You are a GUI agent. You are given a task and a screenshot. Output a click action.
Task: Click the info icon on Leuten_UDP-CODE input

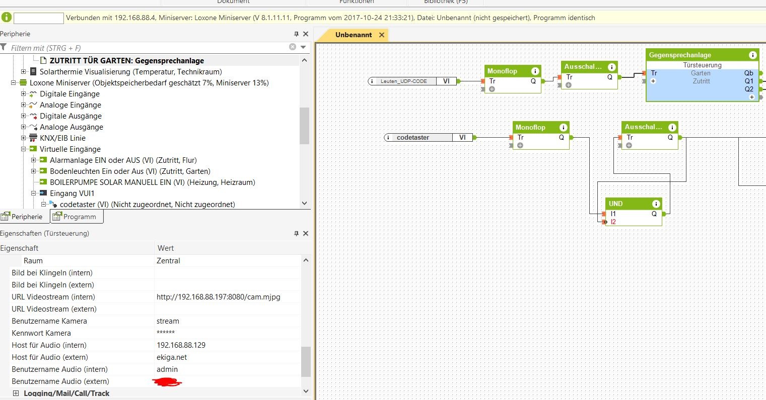[x=373, y=81]
